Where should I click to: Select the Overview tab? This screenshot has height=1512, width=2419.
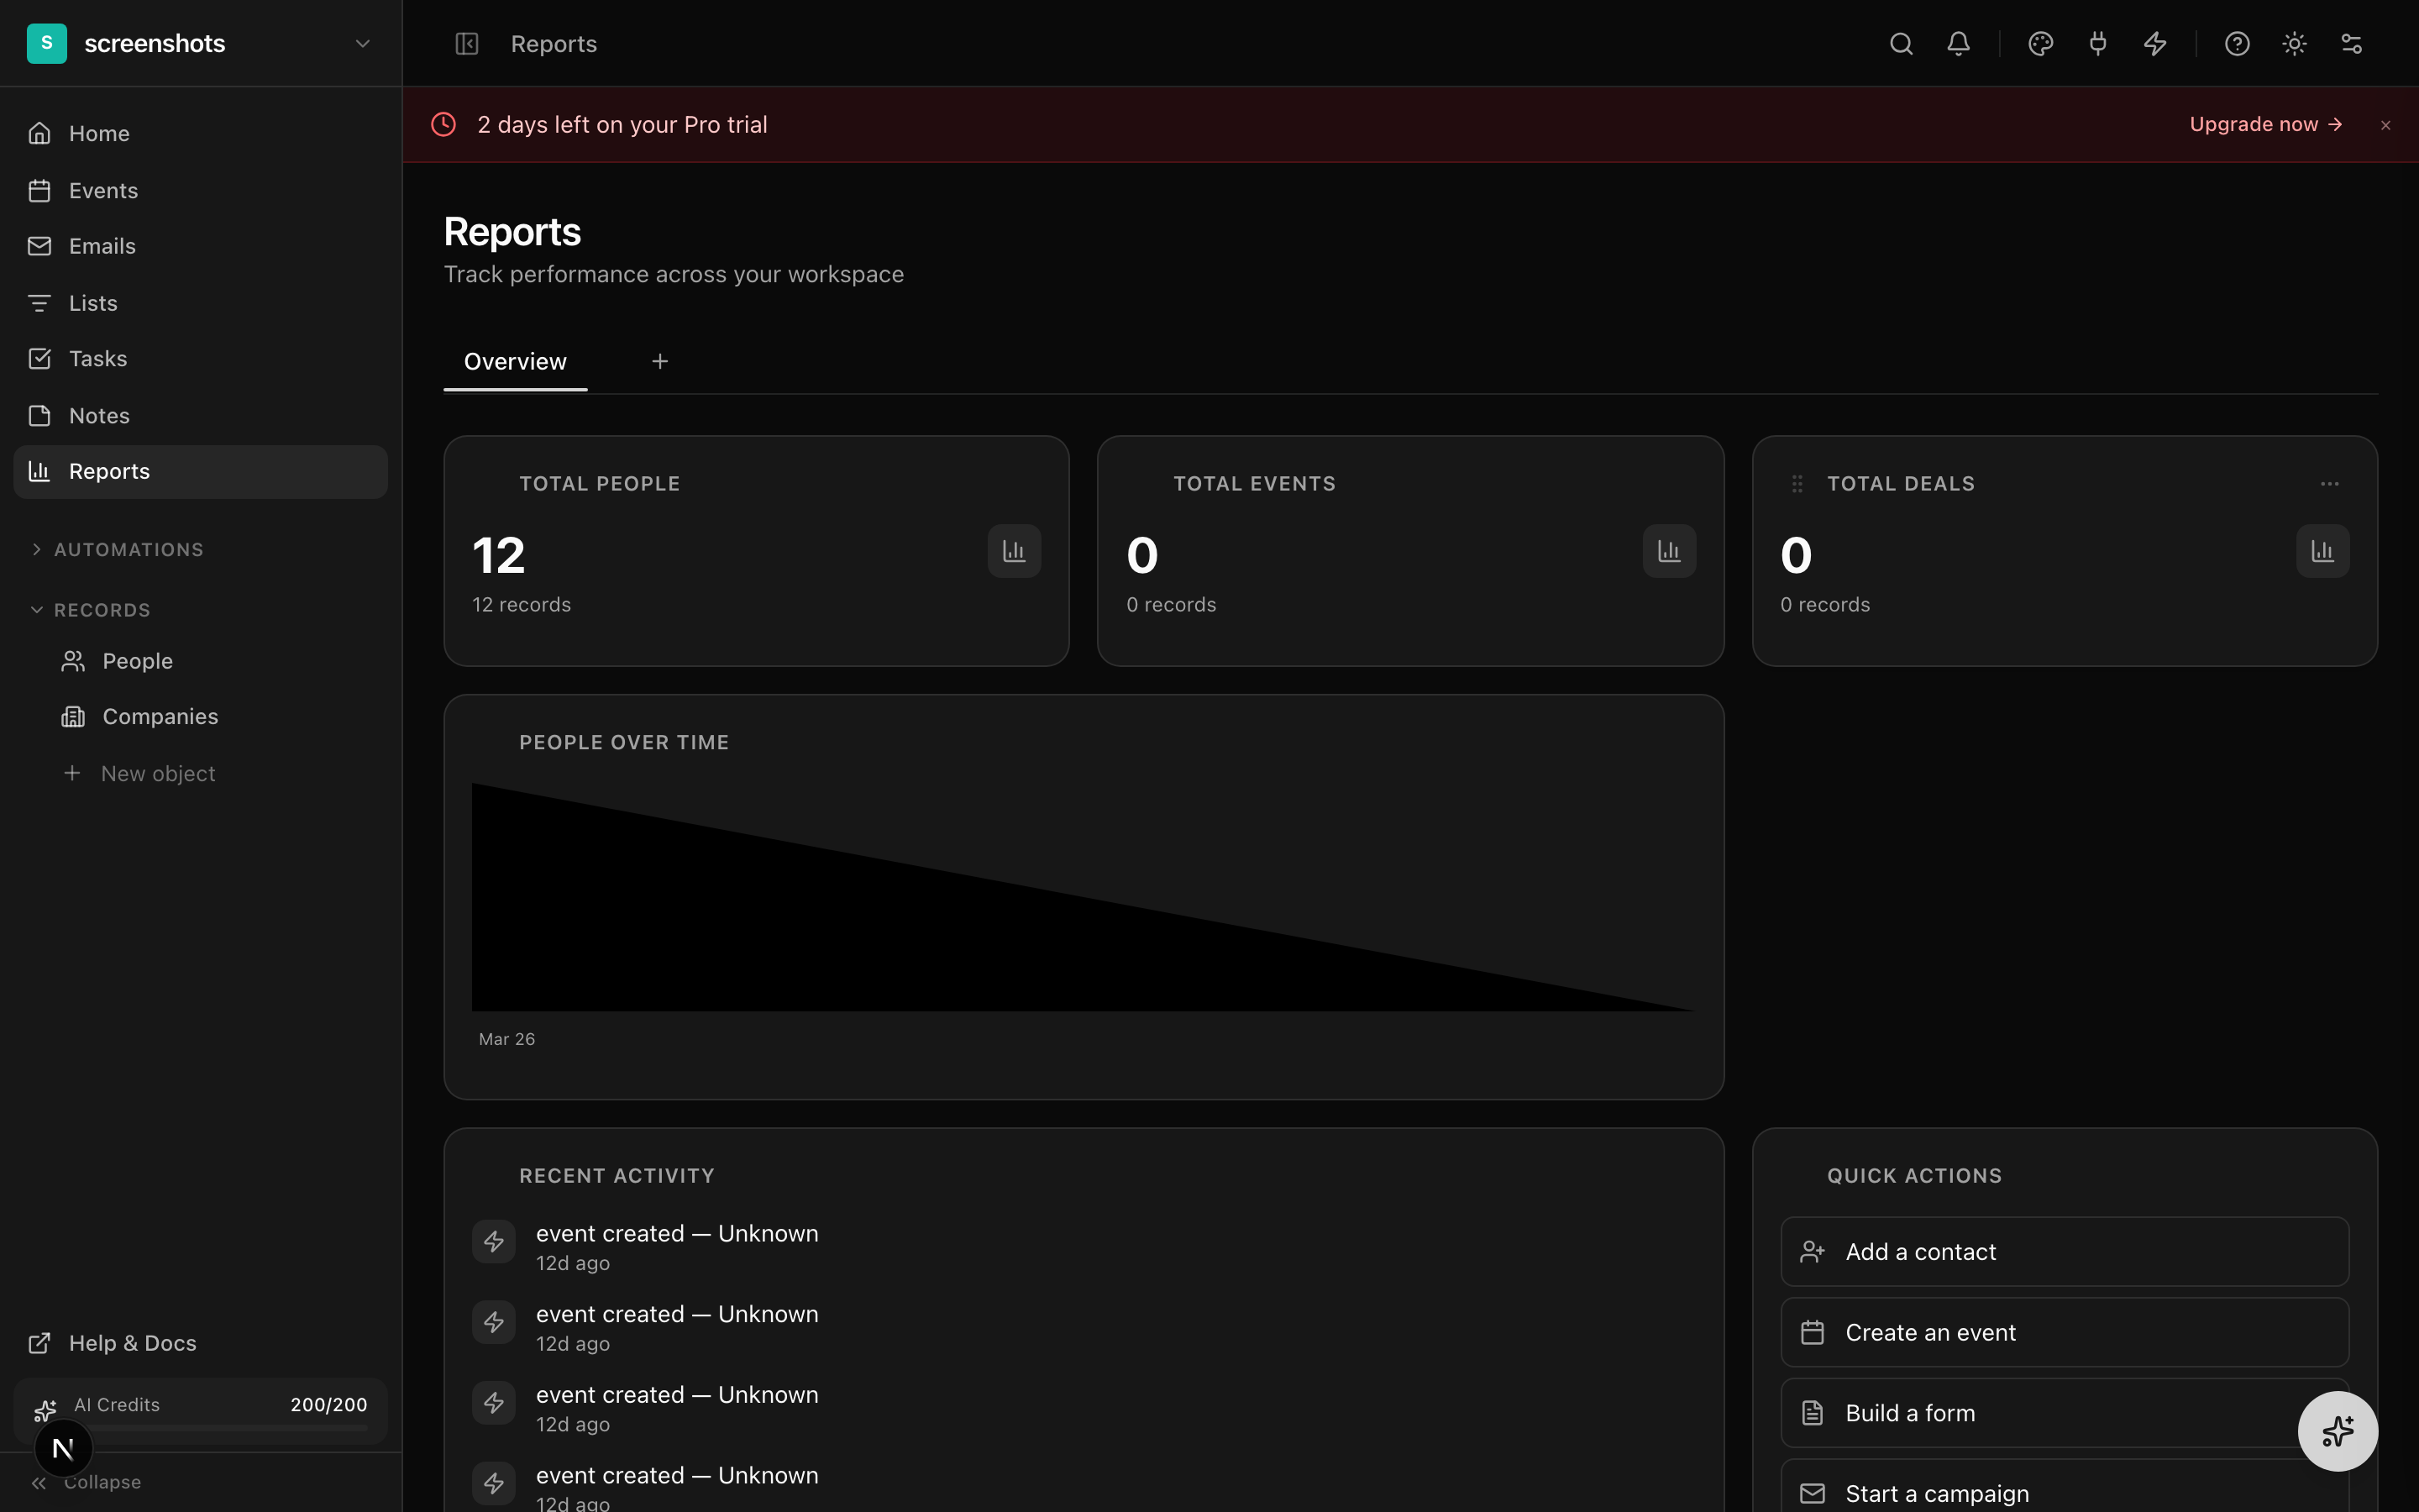click(515, 362)
